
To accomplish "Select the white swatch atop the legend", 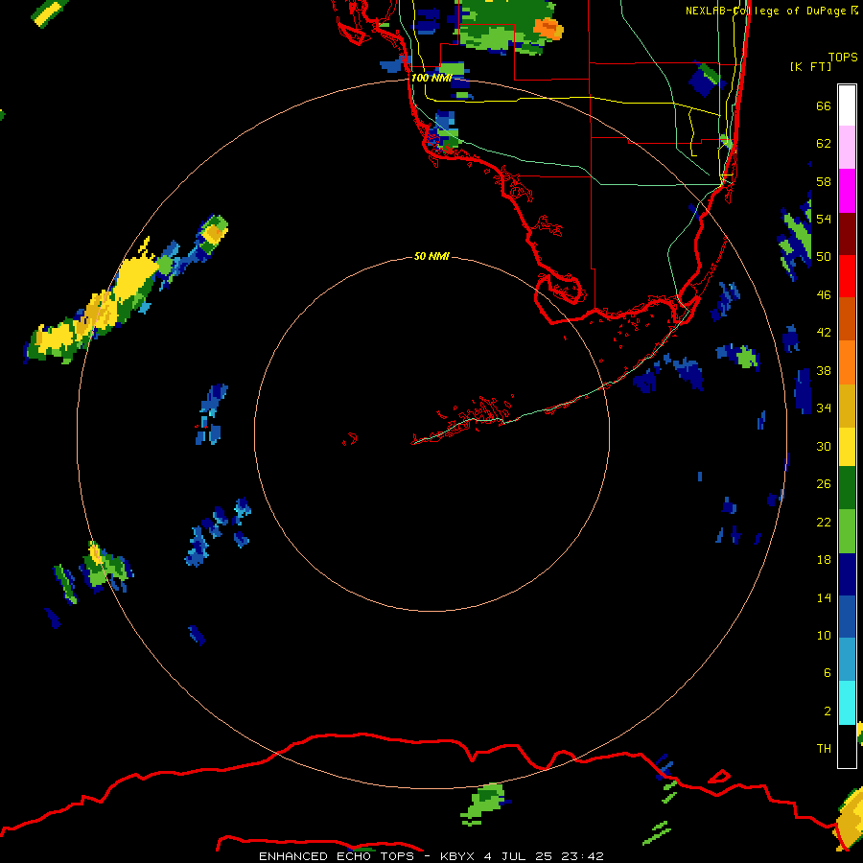I will (847, 105).
